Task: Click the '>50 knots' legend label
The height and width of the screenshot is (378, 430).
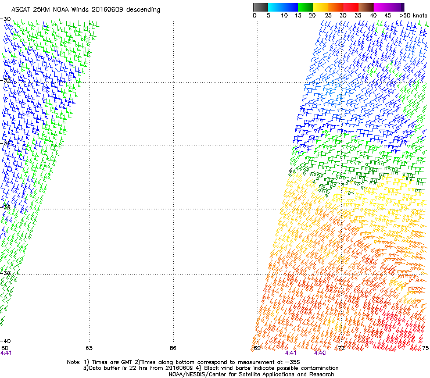Action: pos(413,16)
